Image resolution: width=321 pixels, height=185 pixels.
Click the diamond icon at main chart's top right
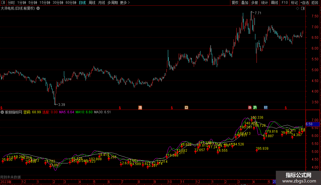[x=298, y=9]
